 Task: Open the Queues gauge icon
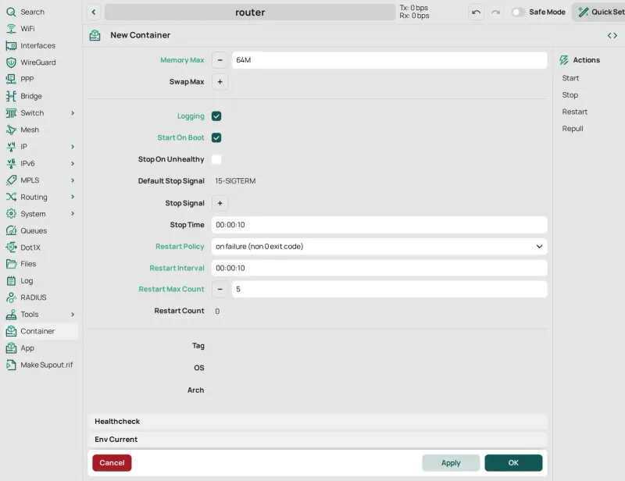11,230
